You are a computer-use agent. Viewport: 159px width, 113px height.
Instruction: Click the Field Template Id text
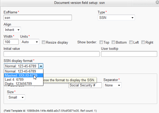(50, 111)
